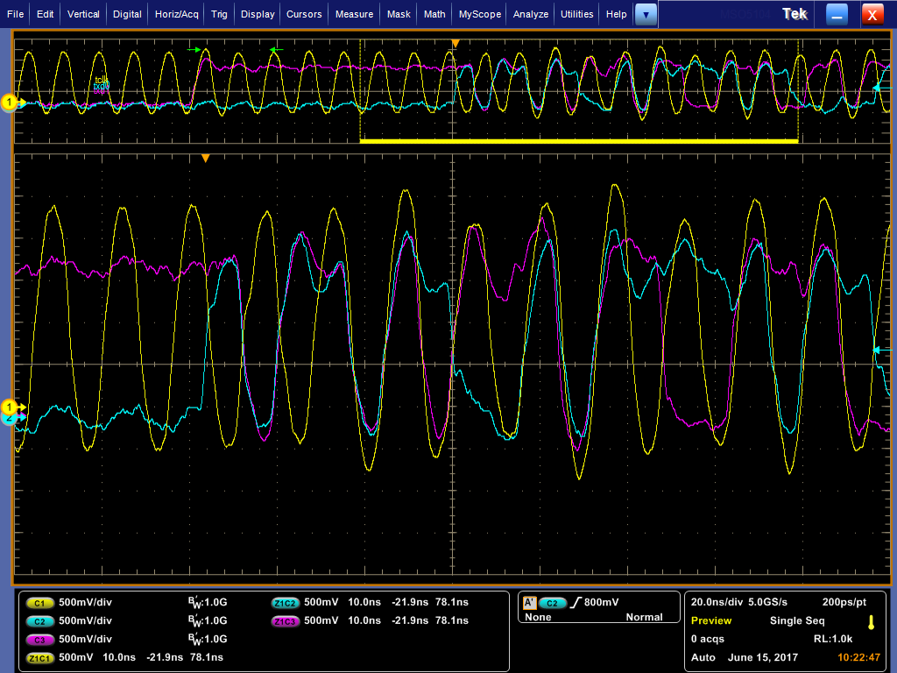Open the Horiz/Acq menu
The image size is (897, 673).
click(x=176, y=14)
